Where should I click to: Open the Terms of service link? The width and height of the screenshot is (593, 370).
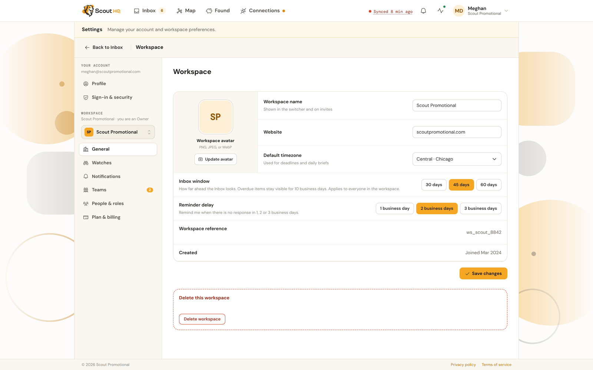[x=497, y=365]
